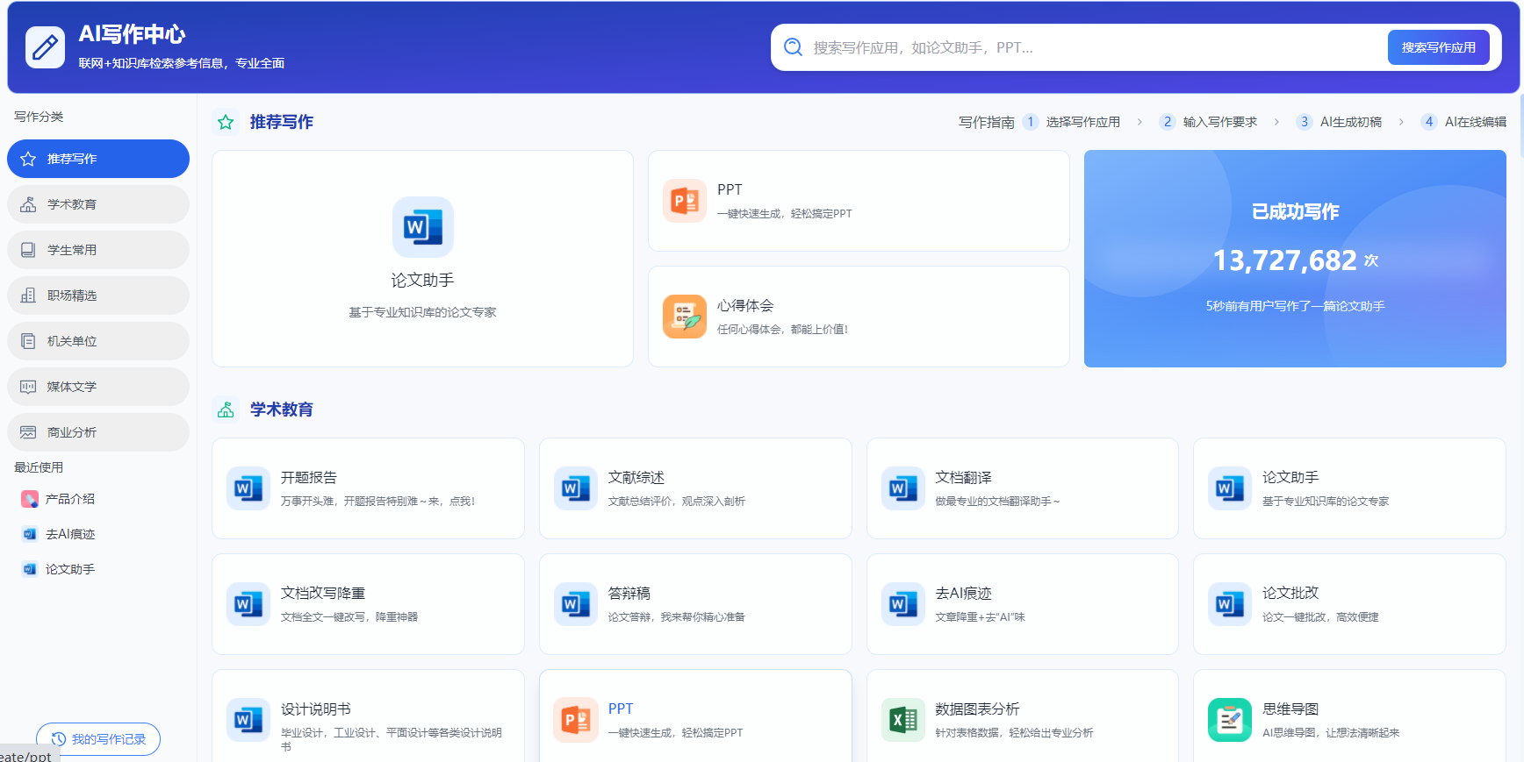1524x762 pixels.
Task: Open 我的写作记录 button
Action: click(98, 739)
